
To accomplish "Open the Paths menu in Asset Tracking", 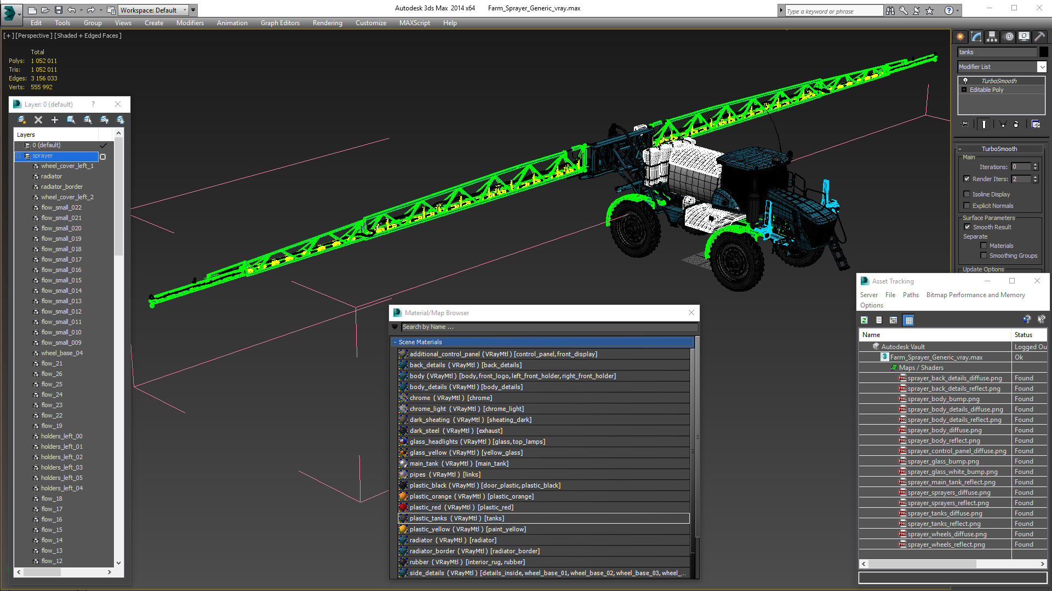I will tap(911, 295).
